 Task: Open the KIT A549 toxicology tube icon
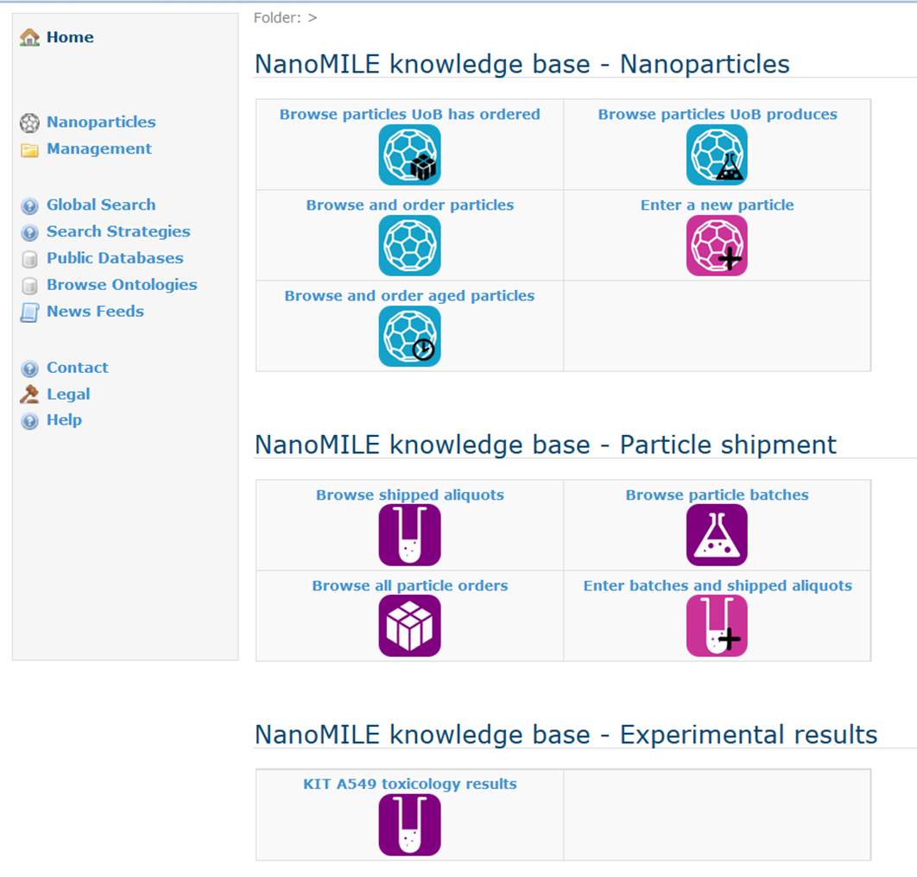[409, 825]
